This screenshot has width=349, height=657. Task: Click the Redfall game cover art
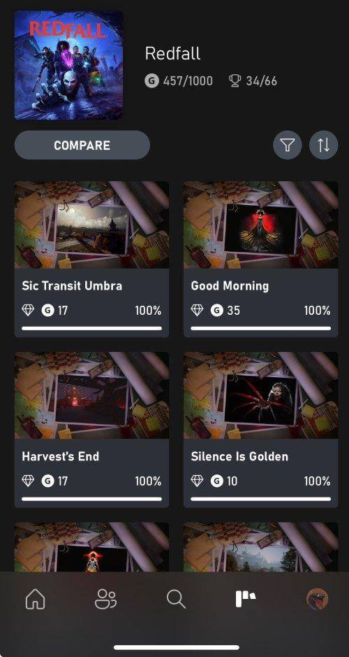click(x=68, y=65)
